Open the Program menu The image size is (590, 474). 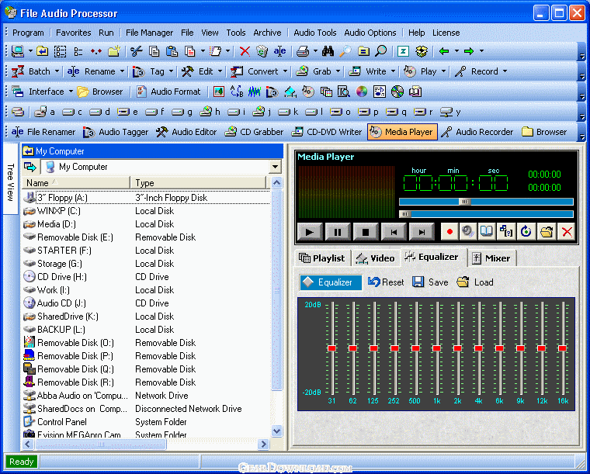click(28, 33)
